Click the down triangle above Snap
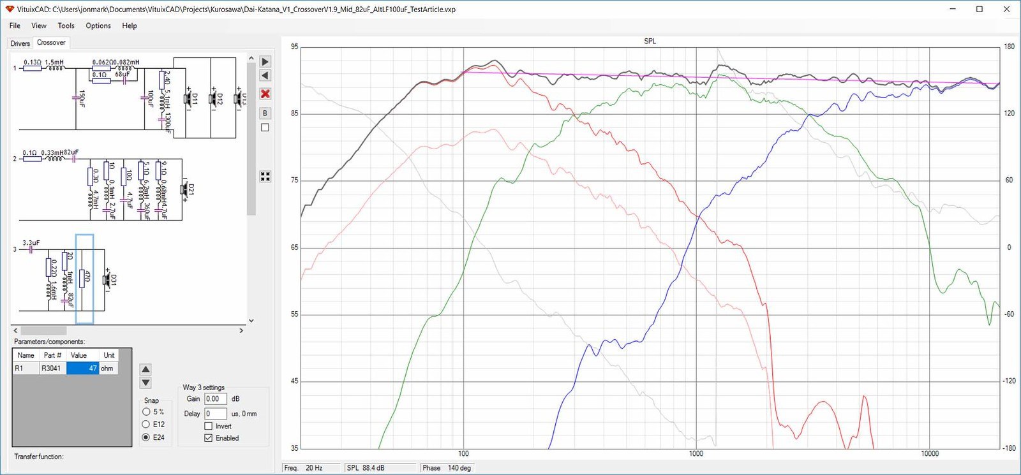Image resolution: width=1021 pixels, height=475 pixels. point(145,383)
